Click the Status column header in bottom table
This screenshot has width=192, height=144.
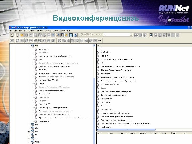point(113,133)
